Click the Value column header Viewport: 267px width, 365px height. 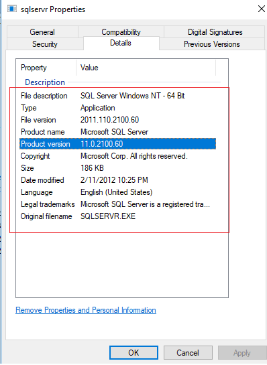point(146,68)
